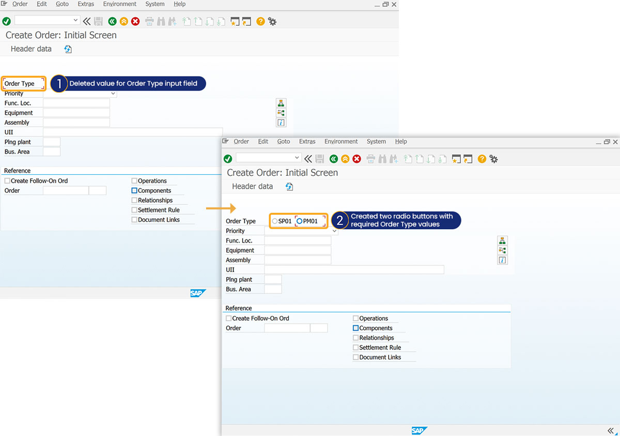Click green Enter checkmark in front window
This screenshot has height=436, width=620.
pos(228,159)
